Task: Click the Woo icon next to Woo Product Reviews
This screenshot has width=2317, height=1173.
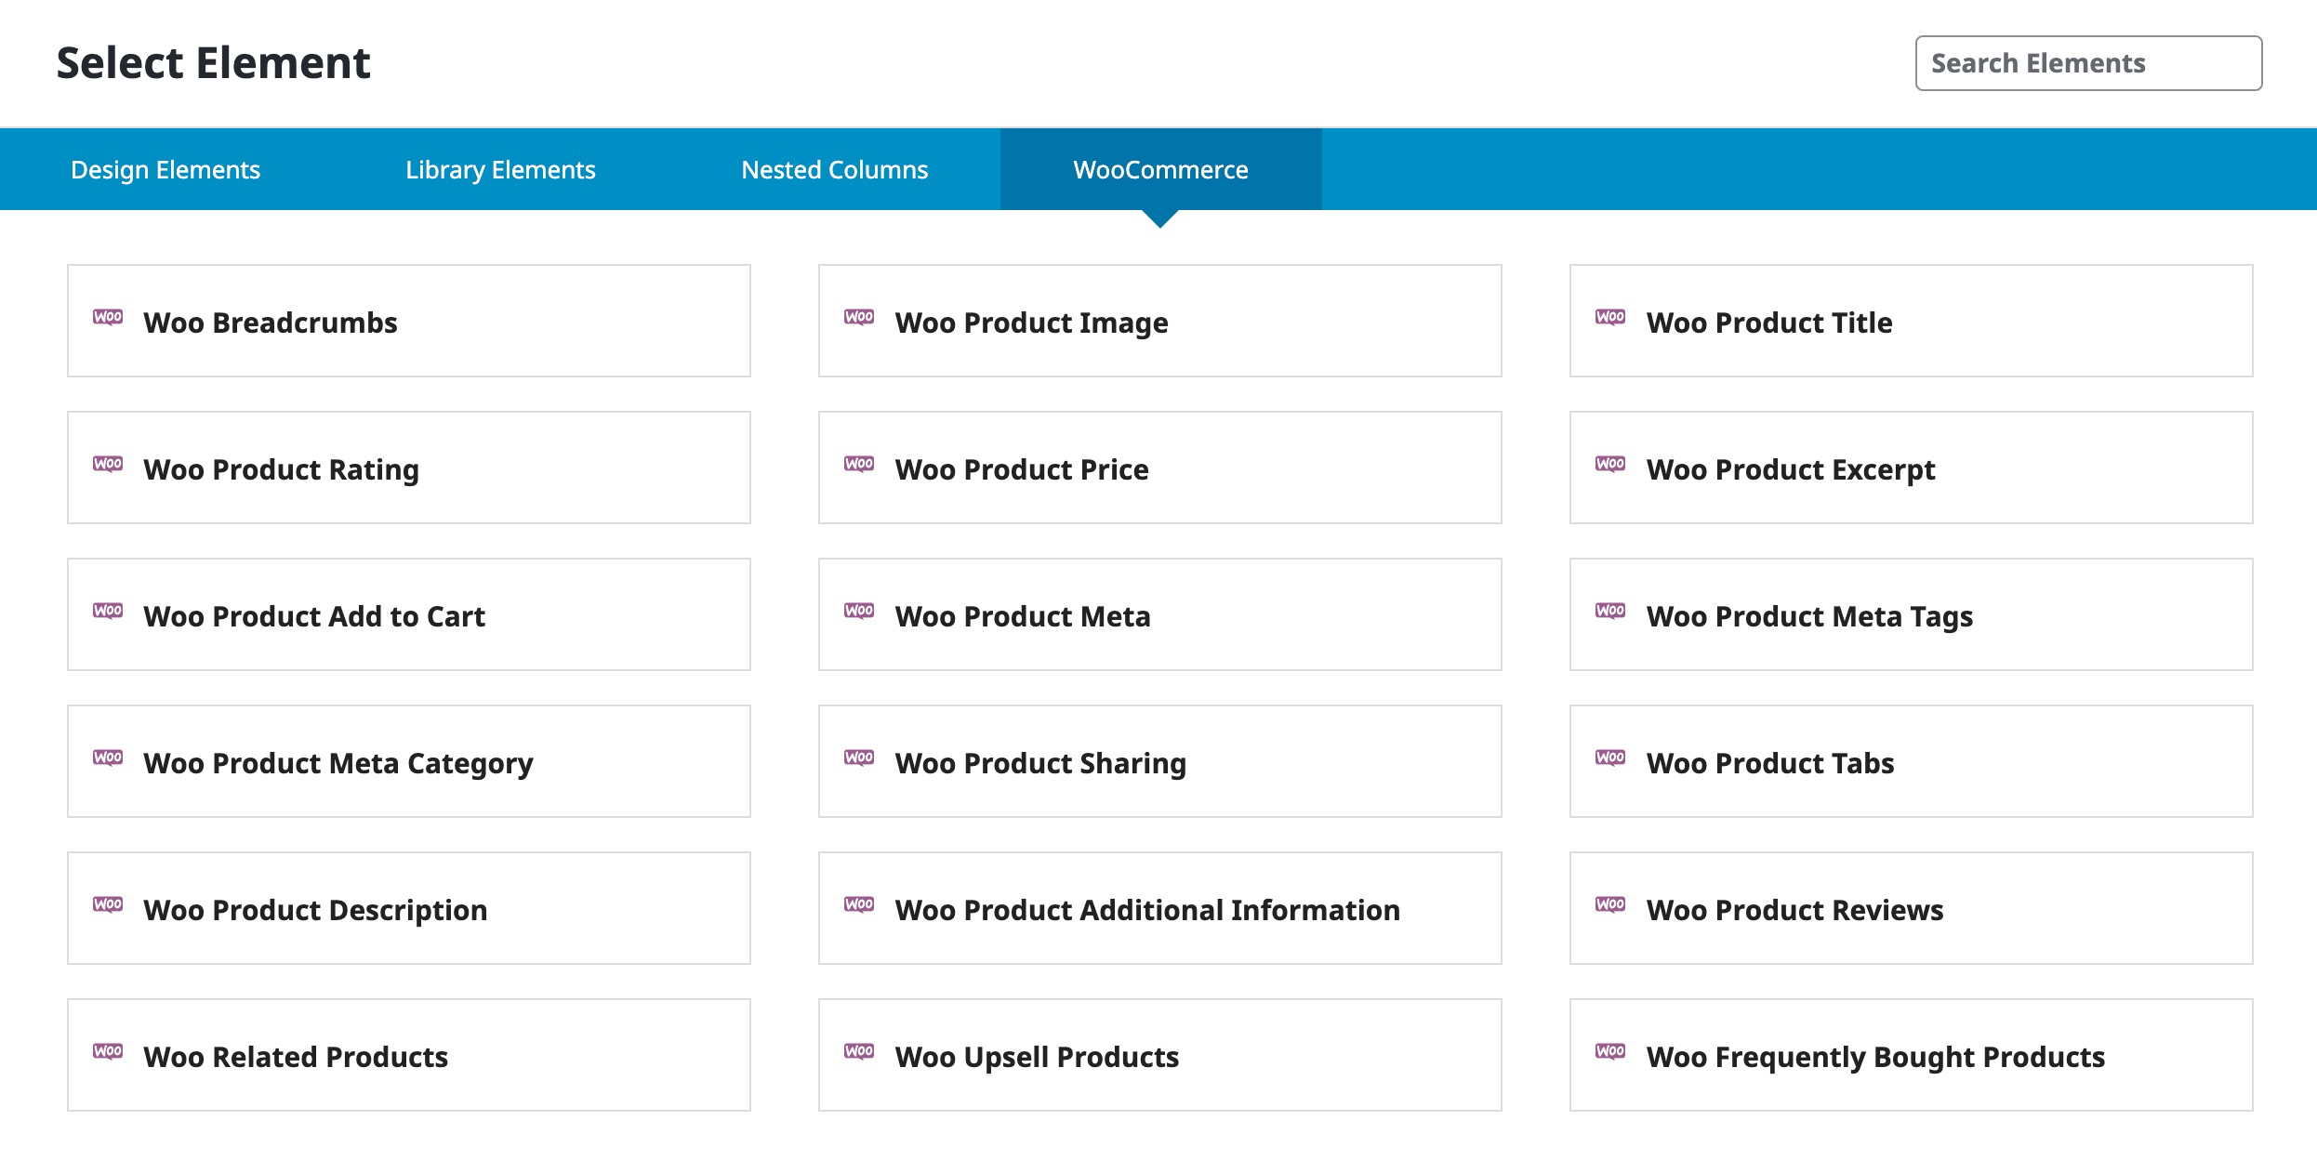Action: click(x=1610, y=905)
